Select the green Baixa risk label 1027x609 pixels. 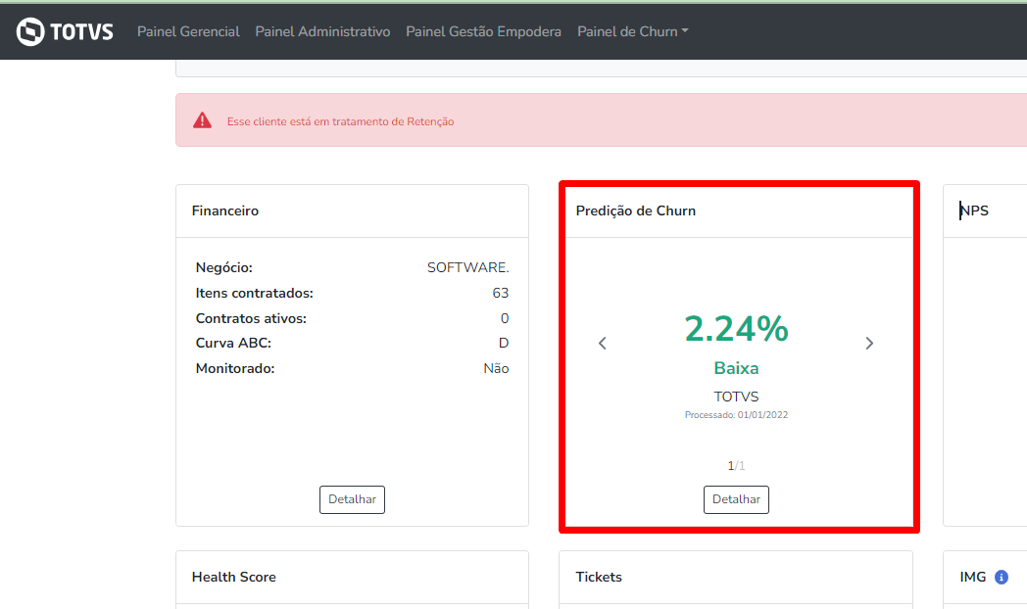[x=736, y=369]
